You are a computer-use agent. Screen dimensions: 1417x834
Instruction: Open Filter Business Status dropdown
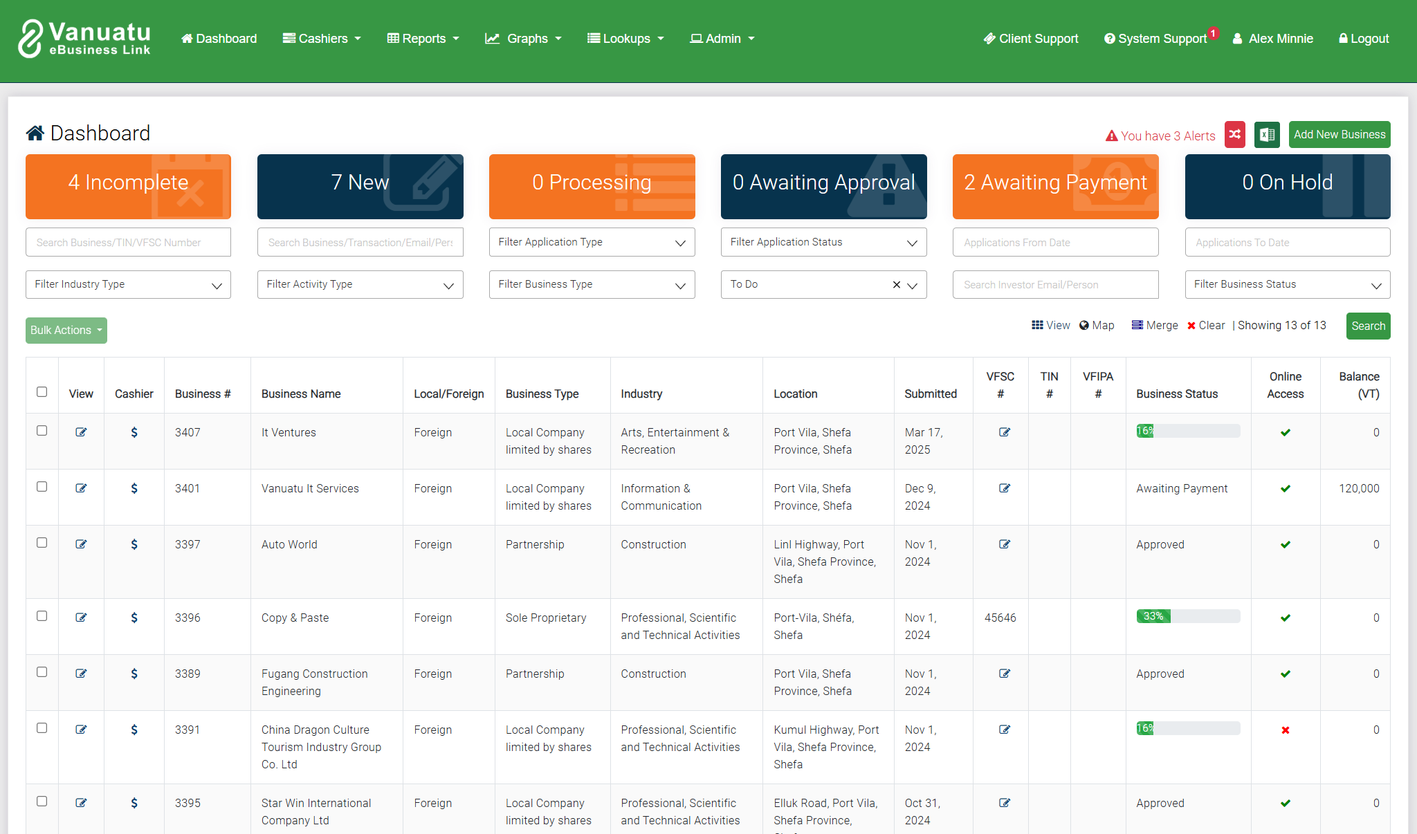pyautogui.click(x=1287, y=284)
